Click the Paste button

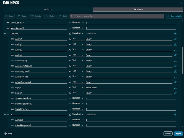(22, 16)
